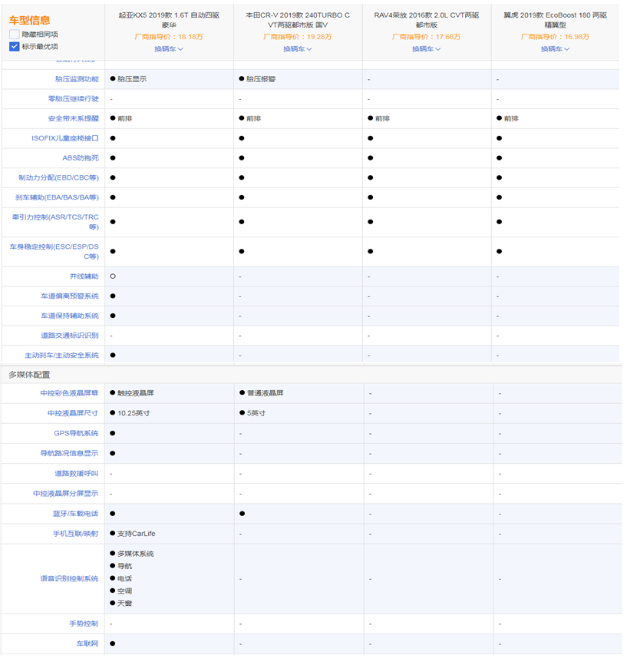
Task: Open 车身稳定控制(ESC/ESP/DSC等) label
Action: click(54, 252)
